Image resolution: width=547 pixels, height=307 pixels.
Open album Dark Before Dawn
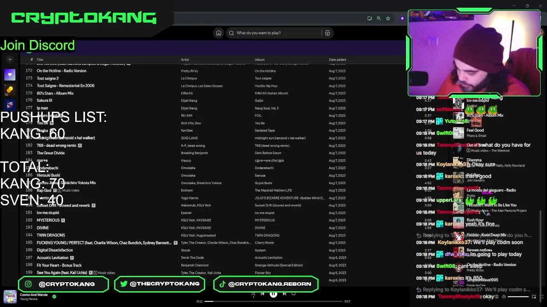[268, 153]
